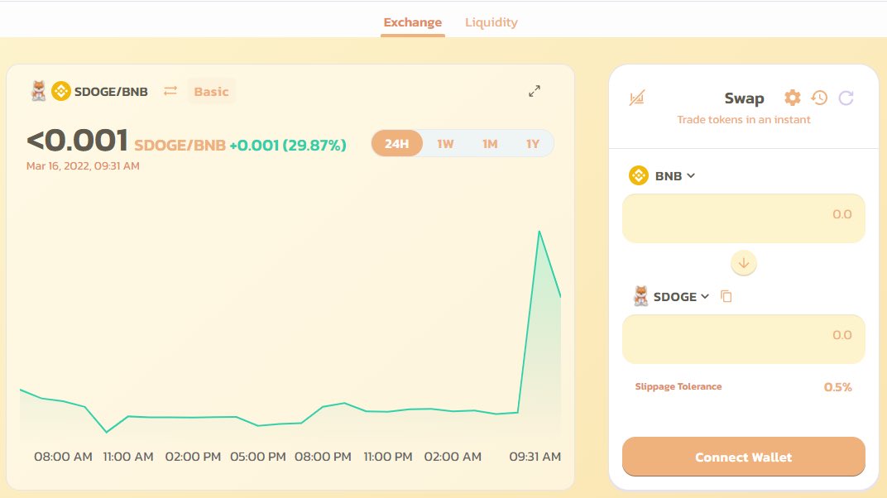
Task: Click the SDOGE amount input field
Action: pos(743,339)
